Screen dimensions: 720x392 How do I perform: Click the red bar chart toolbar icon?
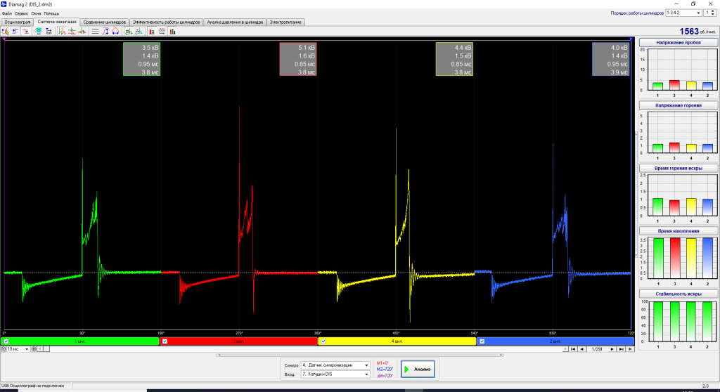[x=152, y=31]
